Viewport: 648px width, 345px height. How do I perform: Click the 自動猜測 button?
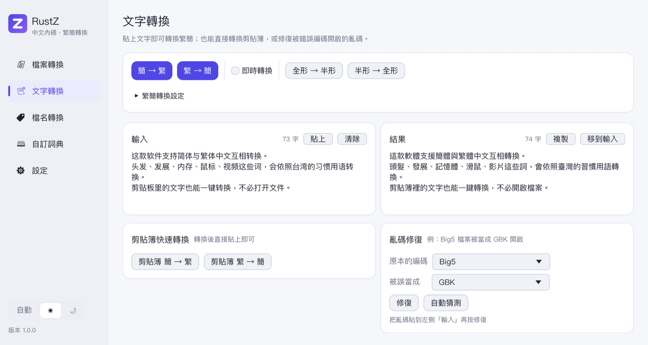tap(446, 303)
